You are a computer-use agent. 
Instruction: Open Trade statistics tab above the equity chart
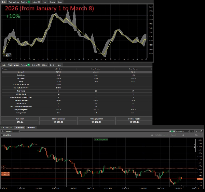(14, 2)
